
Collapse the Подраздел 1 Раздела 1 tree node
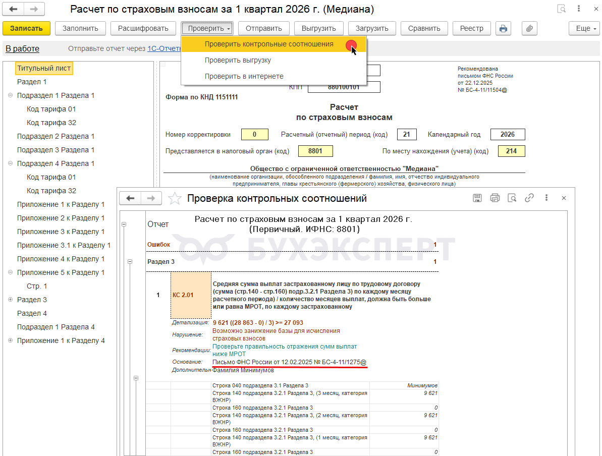point(11,95)
